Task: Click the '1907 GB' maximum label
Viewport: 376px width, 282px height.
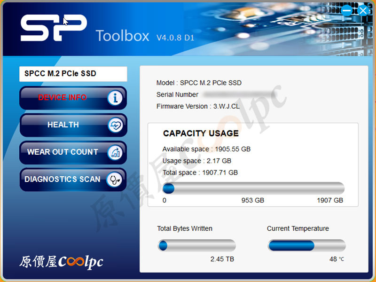Action: tap(330, 201)
